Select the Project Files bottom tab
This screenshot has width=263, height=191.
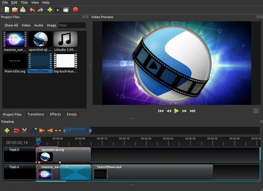[12, 115]
